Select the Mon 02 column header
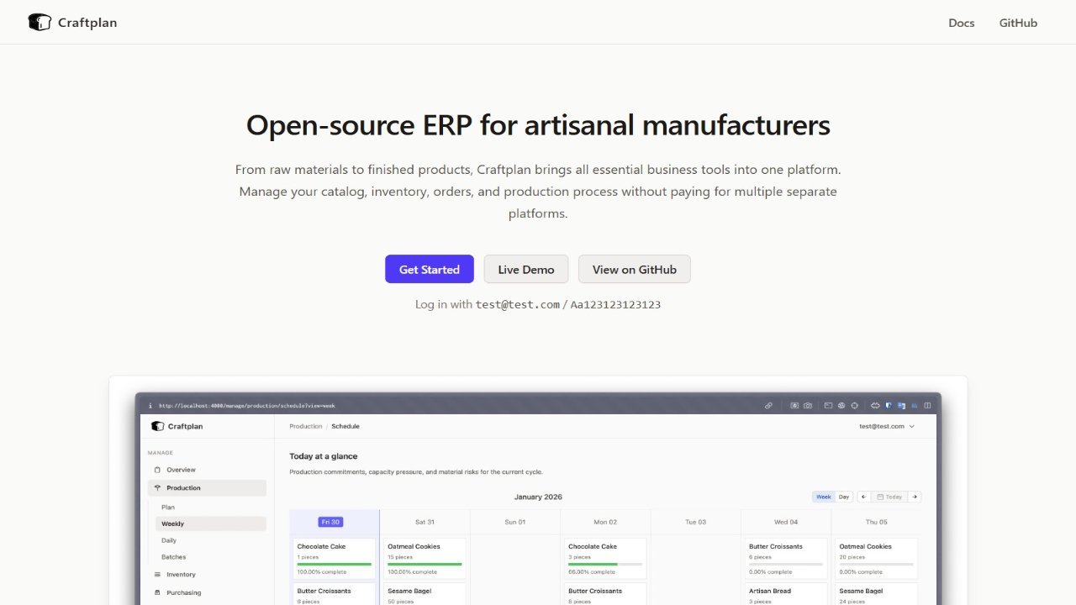This screenshot has width=1076, height=605. 605,522
